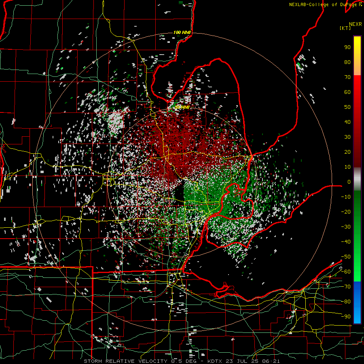
Task: Click the 90 value on the velocity scale
Action: pos(347,47)
